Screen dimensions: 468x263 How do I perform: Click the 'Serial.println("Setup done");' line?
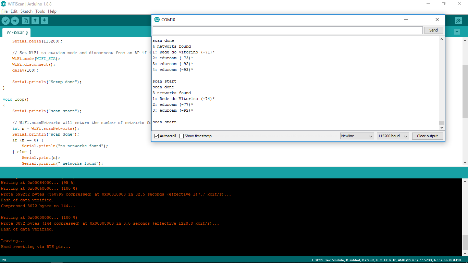47,82
